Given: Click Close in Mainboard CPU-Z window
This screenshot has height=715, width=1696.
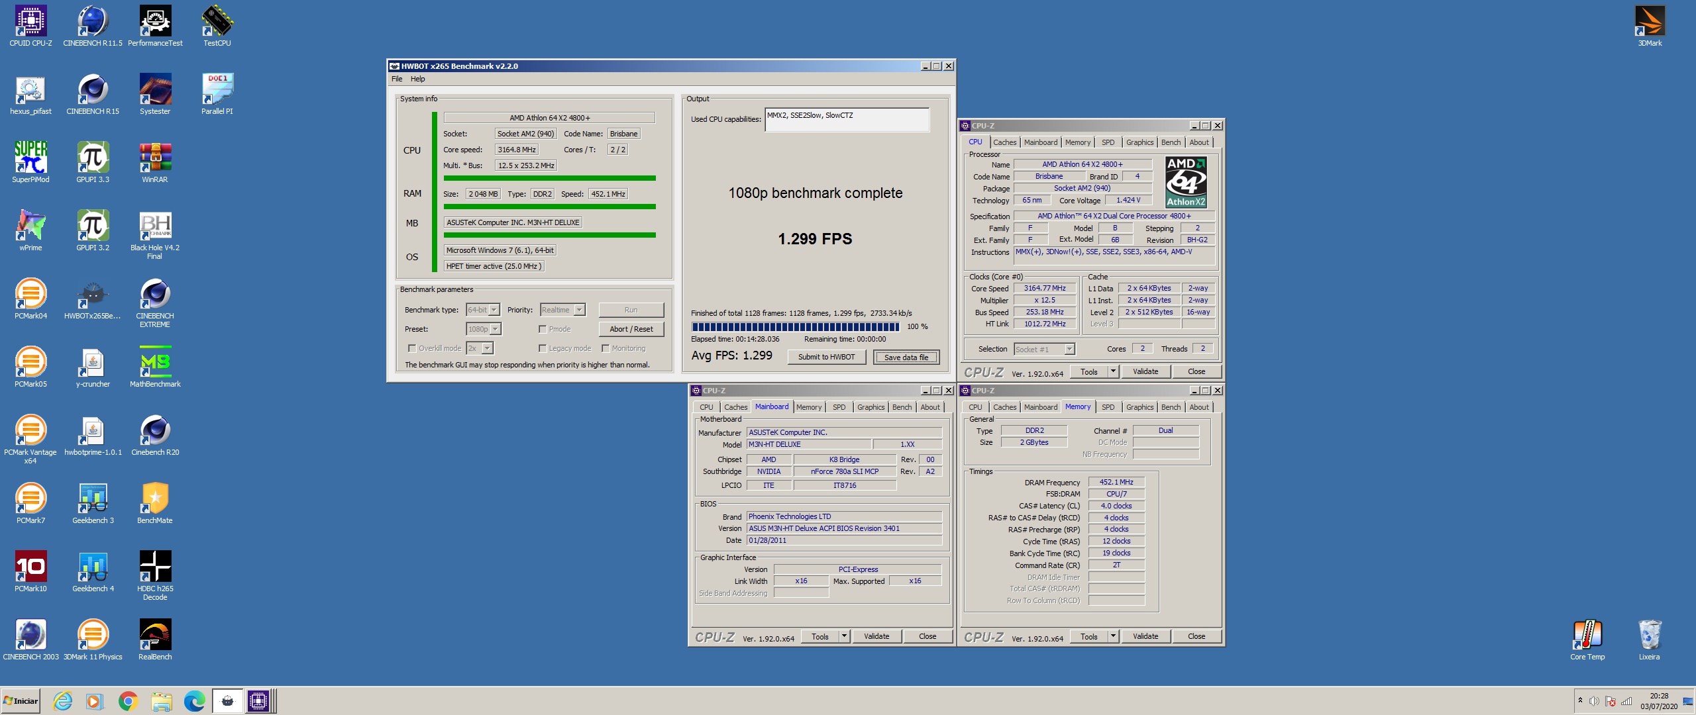Looking at the screenshot, I should [927, 636].
